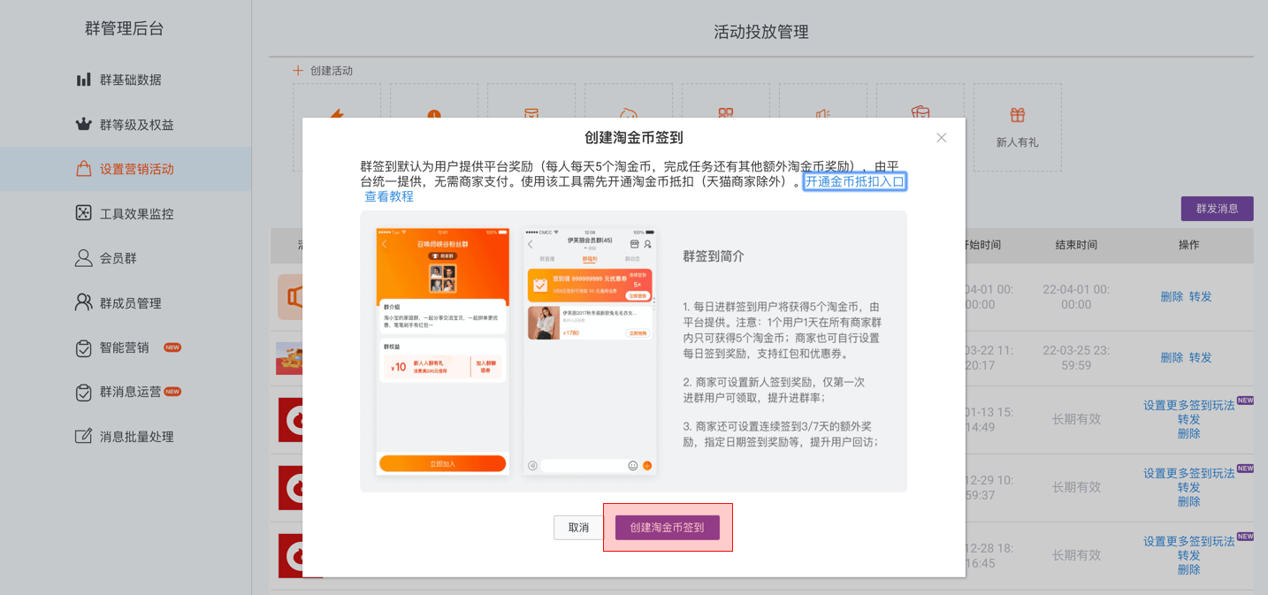Click the clipboard icon beside 群消息运营
The image size is (1268, 595).
[83, 392]
